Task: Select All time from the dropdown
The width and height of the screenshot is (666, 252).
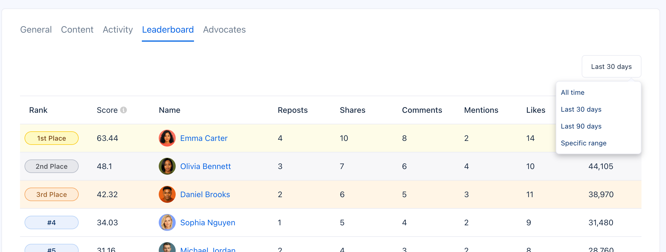Action: point(572,93)
